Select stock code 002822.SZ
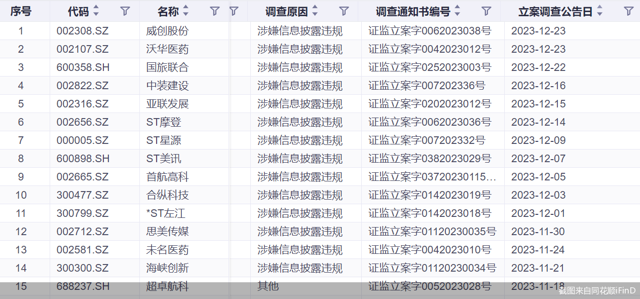The height and width of the screenshot is (299, 640). click(x=83, y=86)
